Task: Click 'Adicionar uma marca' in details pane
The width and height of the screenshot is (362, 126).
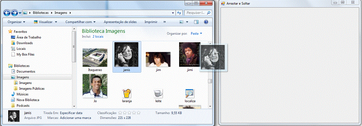Action: [76, 118]
